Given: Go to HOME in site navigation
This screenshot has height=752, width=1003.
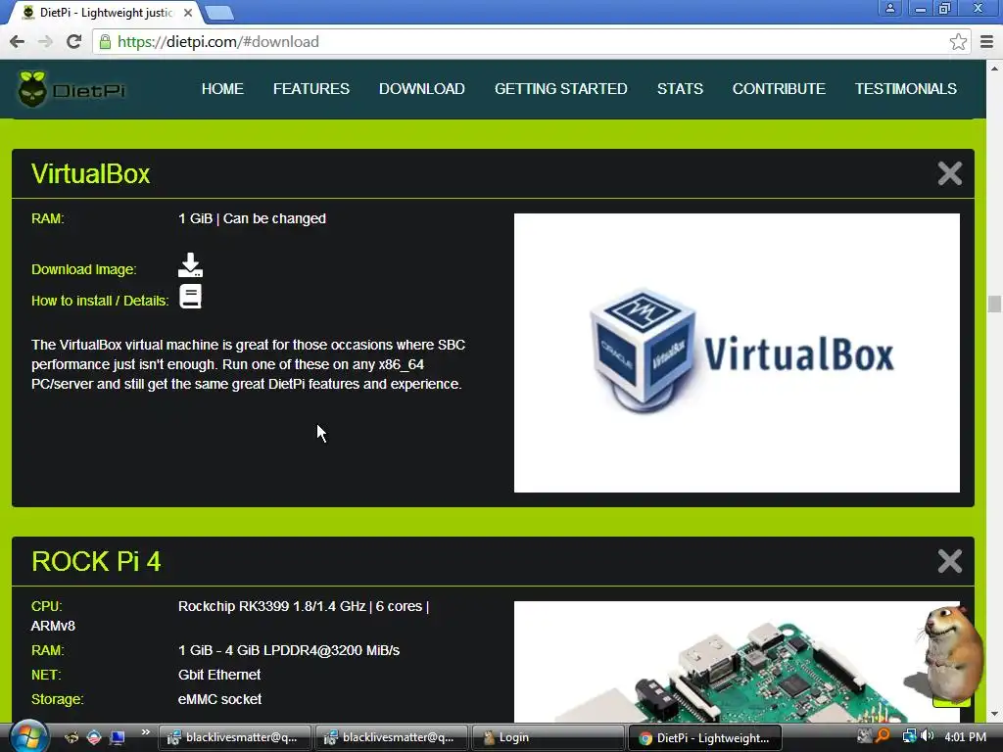Looking at the screenshot, I should [222, 89].
